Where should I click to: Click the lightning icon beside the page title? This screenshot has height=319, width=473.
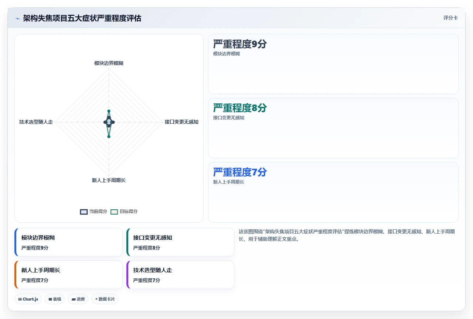pyautogui.click(x=17, y=18)
